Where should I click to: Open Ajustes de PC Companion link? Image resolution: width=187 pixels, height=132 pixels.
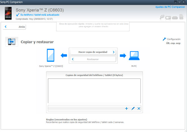coord(170,7)
